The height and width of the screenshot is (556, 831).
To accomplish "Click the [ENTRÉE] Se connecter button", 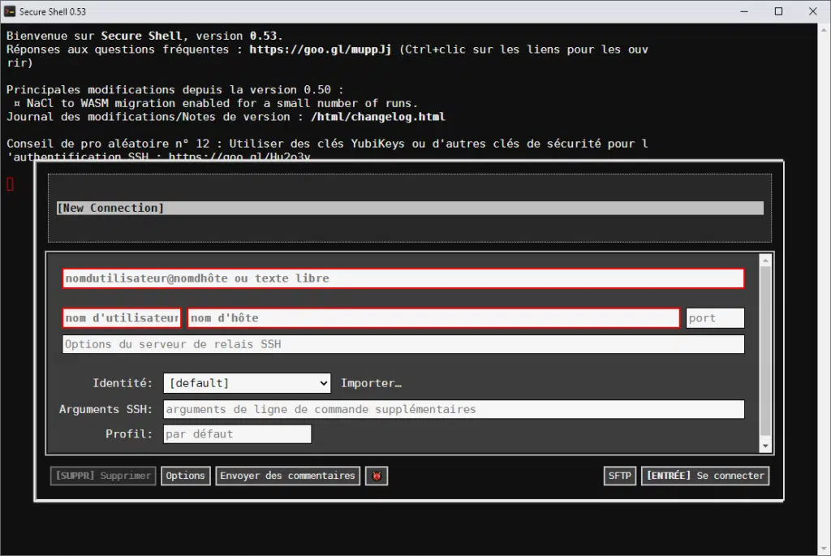I will tap(705, 476).
